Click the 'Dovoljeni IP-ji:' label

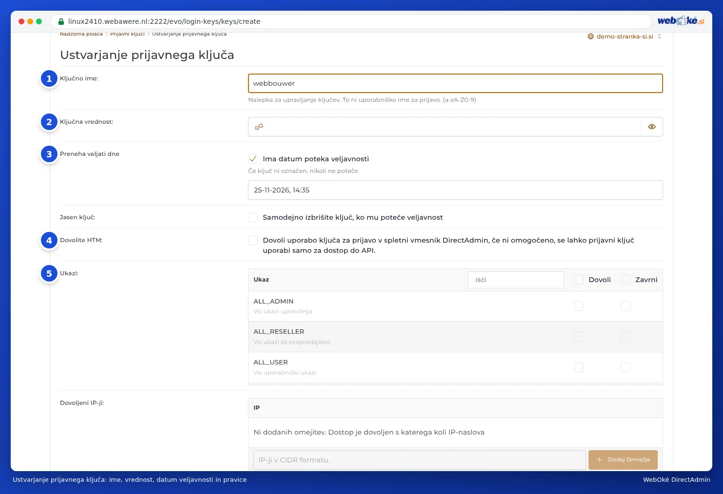tap(82, 403)
